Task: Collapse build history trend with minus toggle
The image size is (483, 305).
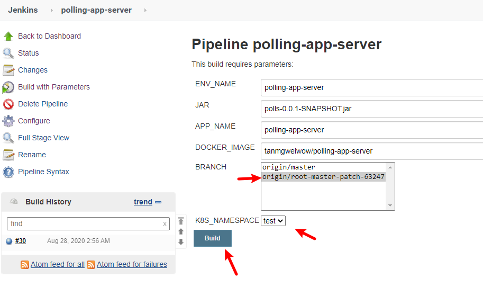Action: coord(158,202)
